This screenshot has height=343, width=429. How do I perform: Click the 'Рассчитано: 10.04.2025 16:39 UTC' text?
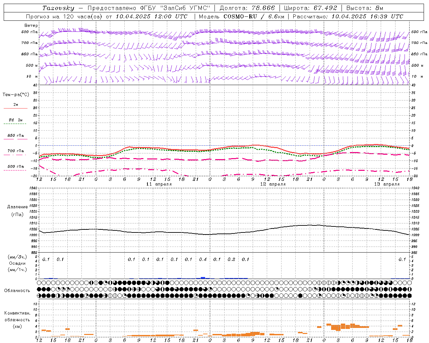tap(348, 16)
